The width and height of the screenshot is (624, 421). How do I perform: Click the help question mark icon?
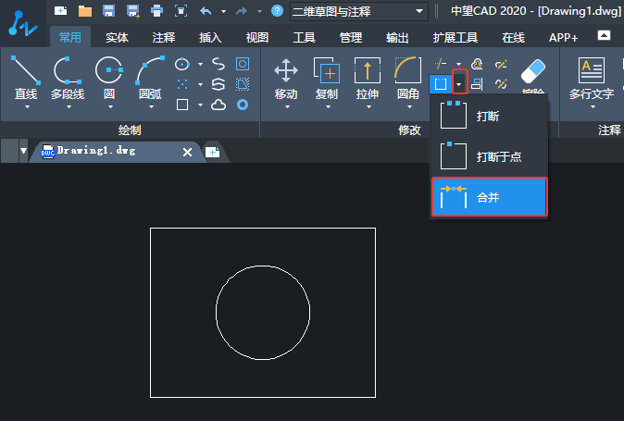(x=277, y=11)
